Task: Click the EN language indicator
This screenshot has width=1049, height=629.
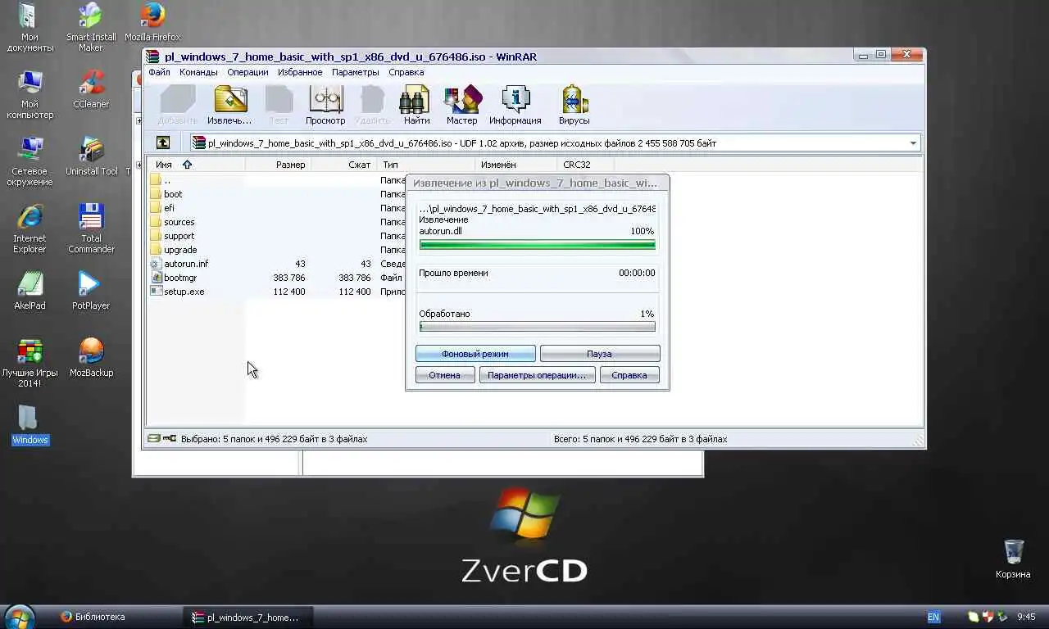Action: tap(933, 617)
